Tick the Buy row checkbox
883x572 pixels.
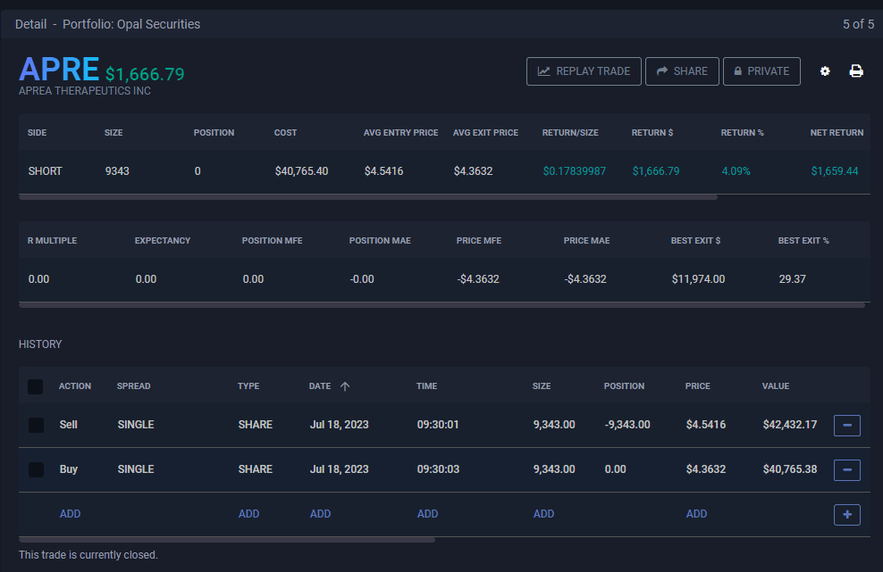[36, 469]
